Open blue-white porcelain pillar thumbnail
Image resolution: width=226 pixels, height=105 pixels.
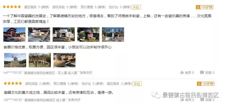coord(113,35)
